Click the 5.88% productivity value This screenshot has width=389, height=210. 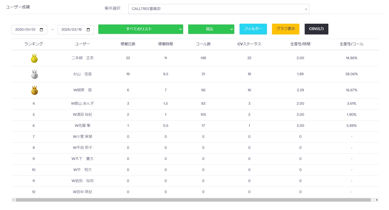point(352,126)
